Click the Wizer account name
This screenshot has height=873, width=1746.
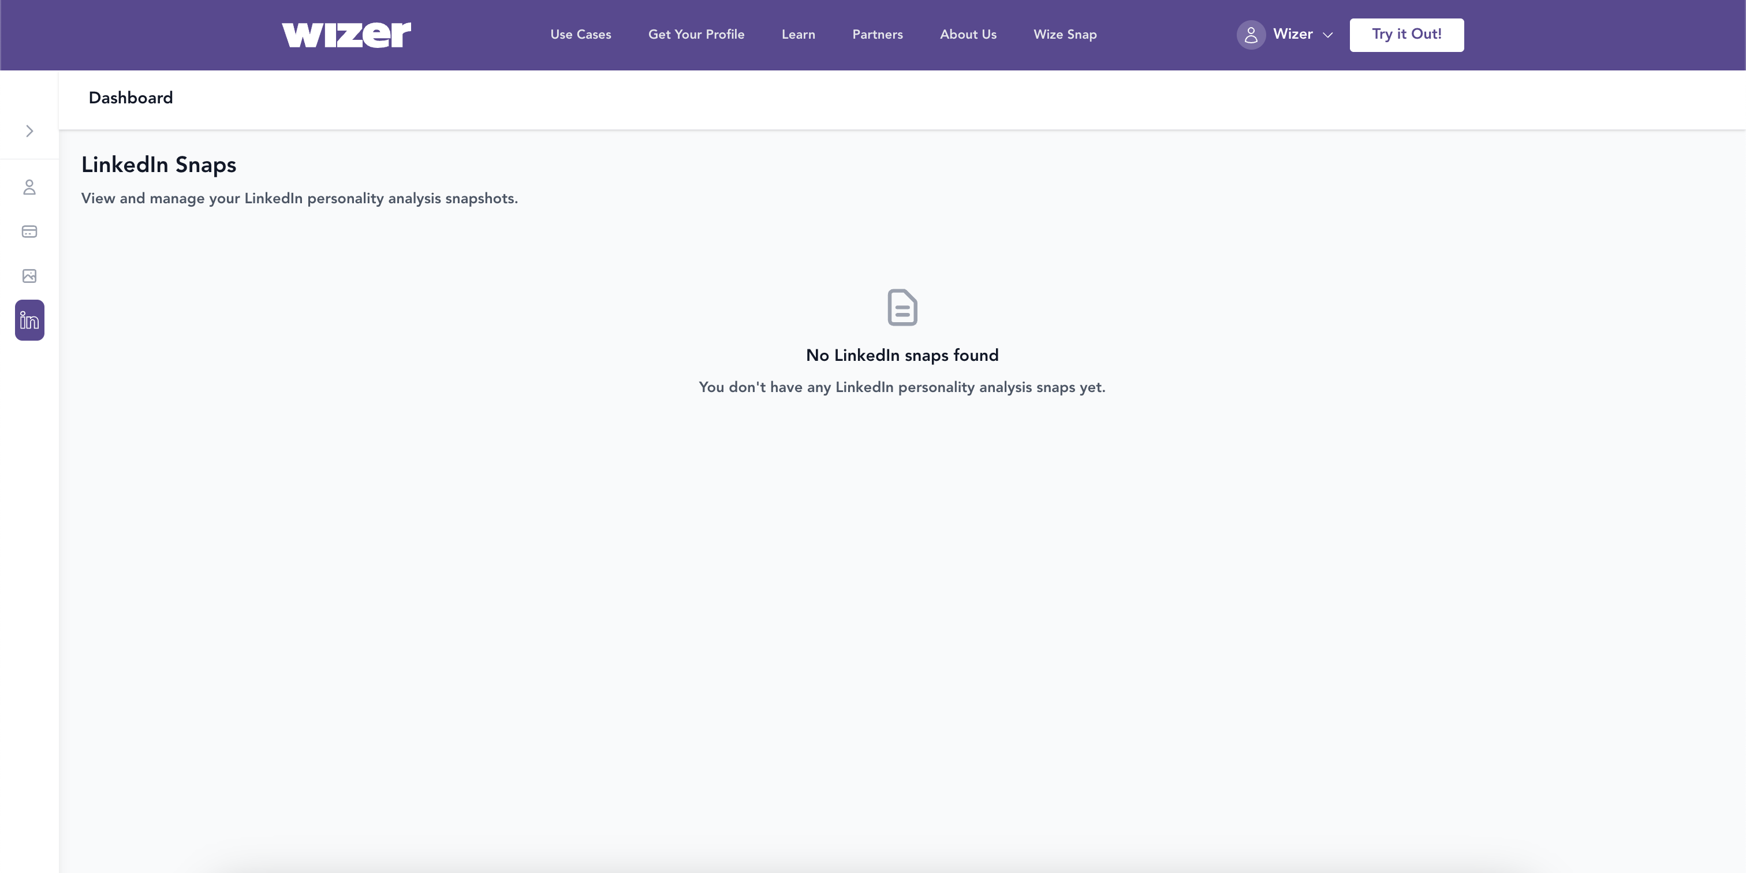[1292, 34]
